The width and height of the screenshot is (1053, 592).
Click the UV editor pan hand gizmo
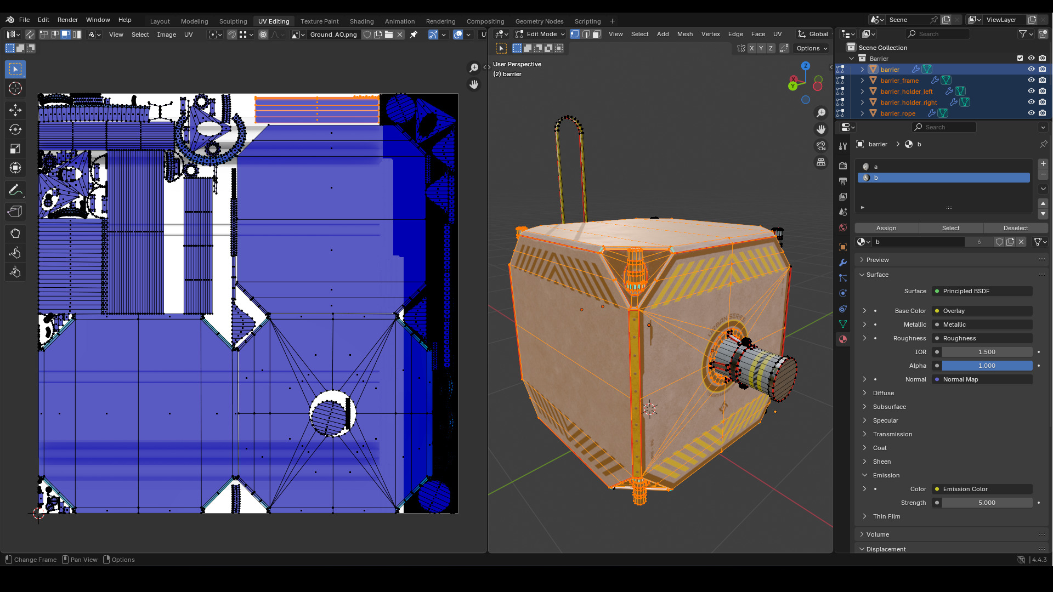[x=474, y=84]
